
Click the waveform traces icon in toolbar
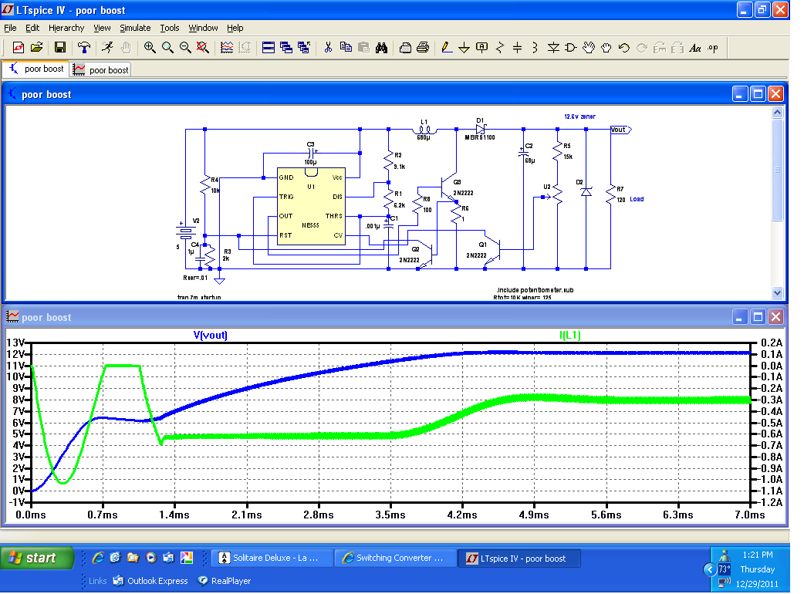coord(227,48)
